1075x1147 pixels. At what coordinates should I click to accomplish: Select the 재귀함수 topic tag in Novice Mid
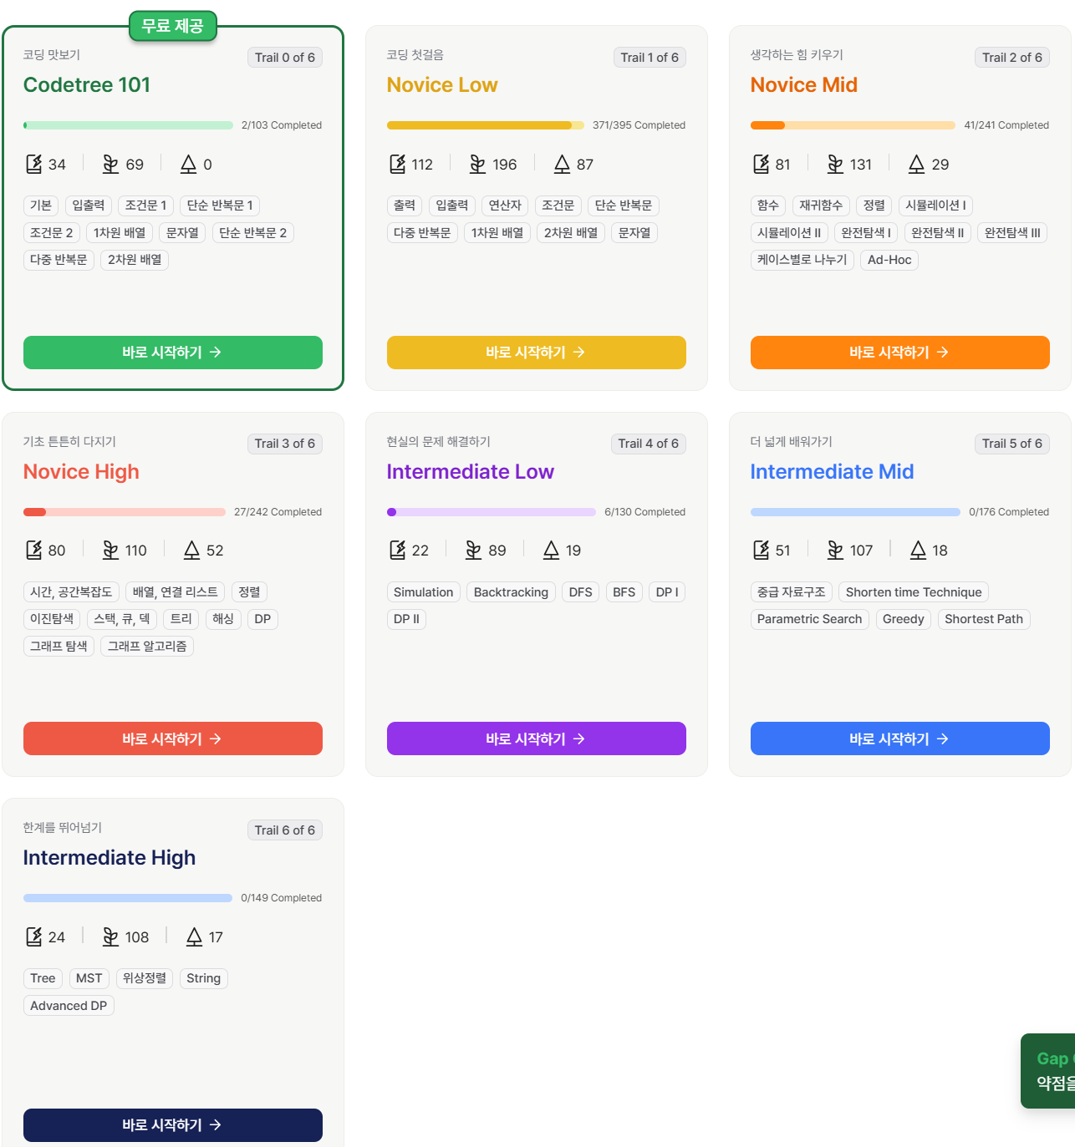821,206
